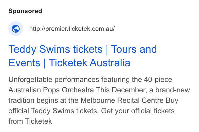This screenshot has height=132, width=199.
Task: Click "Ticketek Australia" in the blue headline
Action: [x=90, y=63]
